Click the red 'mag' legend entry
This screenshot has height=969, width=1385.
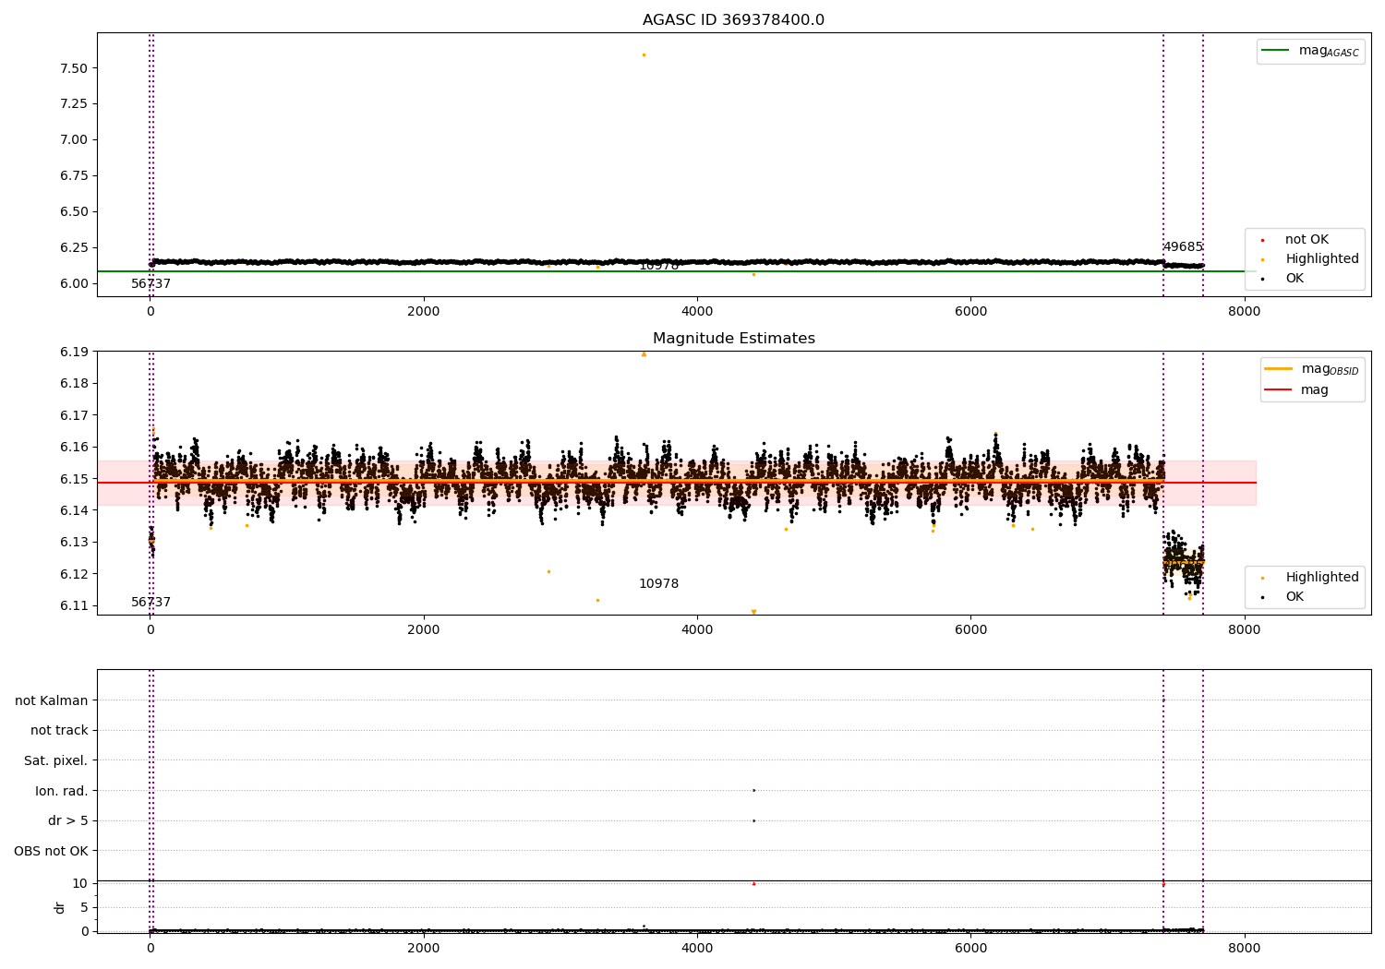[x=1314, y=390]
